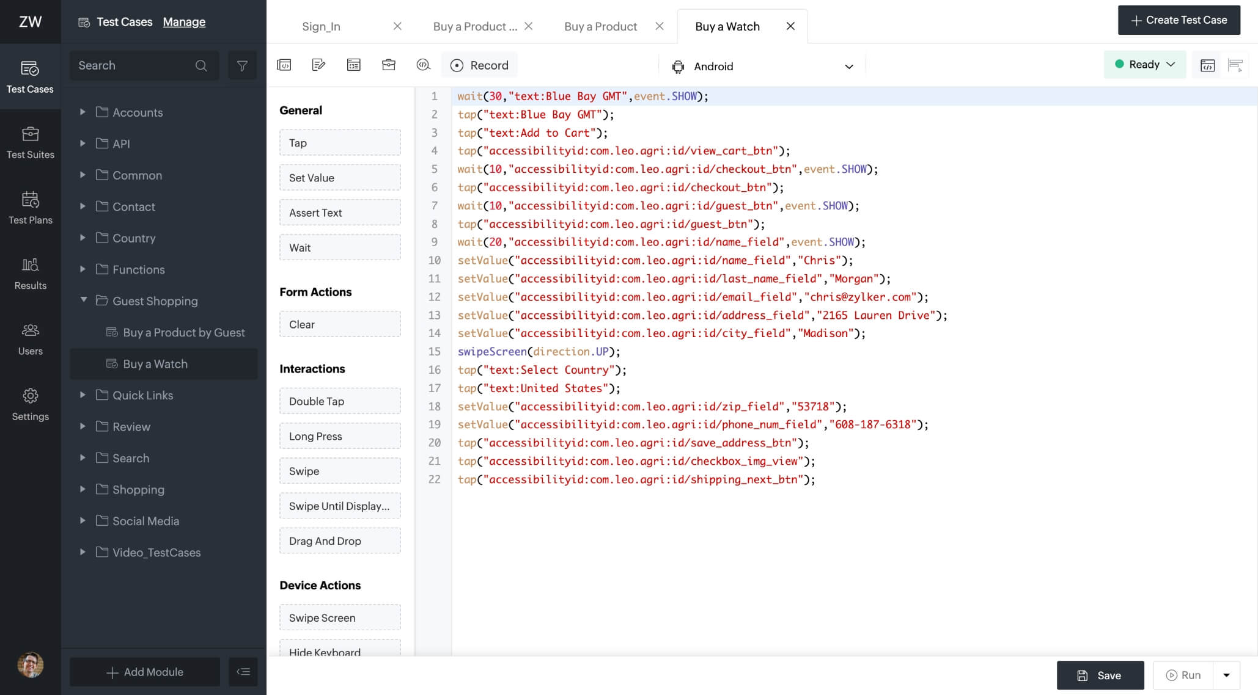This screenshot has height=695, width=1258.
Task: Click the filter funnel icon beside Search
Action: click(242, 65)
